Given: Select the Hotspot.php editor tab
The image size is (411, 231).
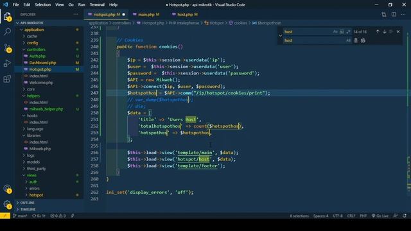Looking at the screenshot, I should (106, 15).
